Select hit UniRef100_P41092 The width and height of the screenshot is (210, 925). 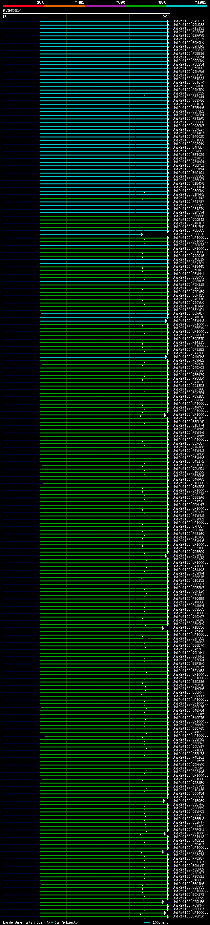[188, 732]
